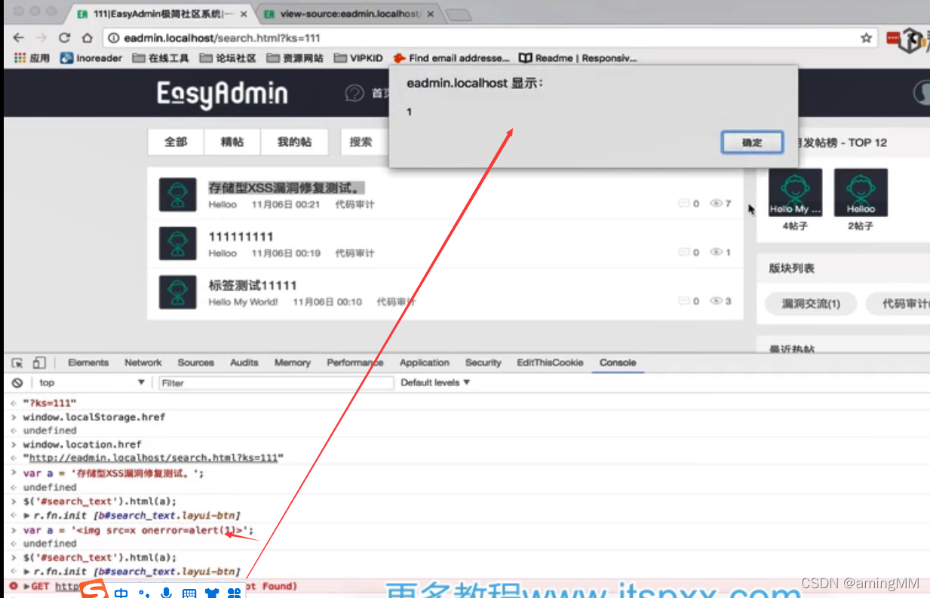The height and width of the screenshot is (598, 930).
Task: Click the avatar of the 标签测试11111 post
Action: [x=178, y=292]
